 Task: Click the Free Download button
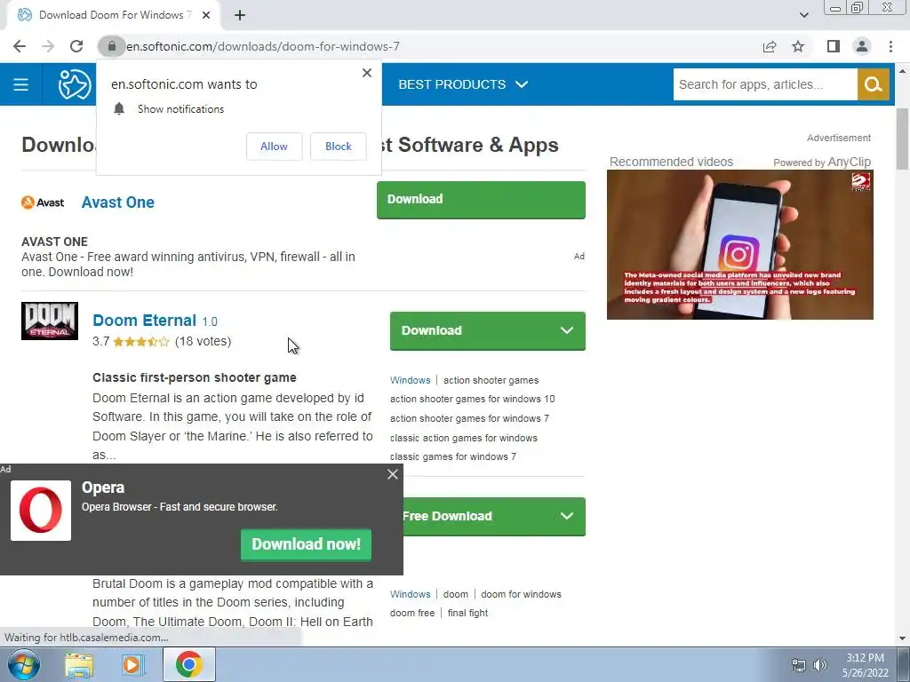click(x=494, y=516)
